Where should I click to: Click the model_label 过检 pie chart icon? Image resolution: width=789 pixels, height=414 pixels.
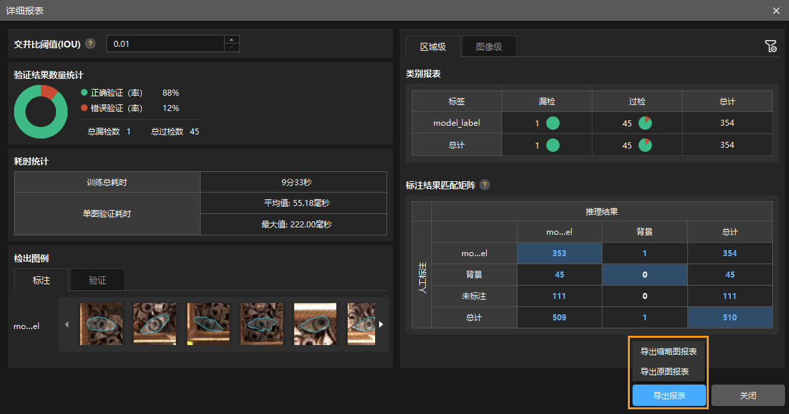(645, 123)
